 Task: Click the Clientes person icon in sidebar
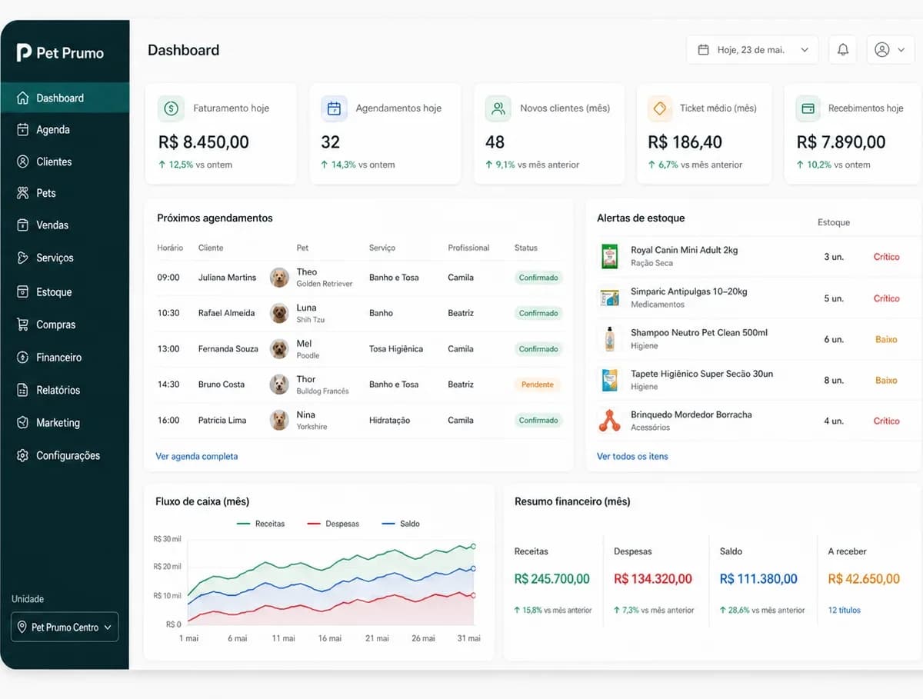(x=23, y=161)
